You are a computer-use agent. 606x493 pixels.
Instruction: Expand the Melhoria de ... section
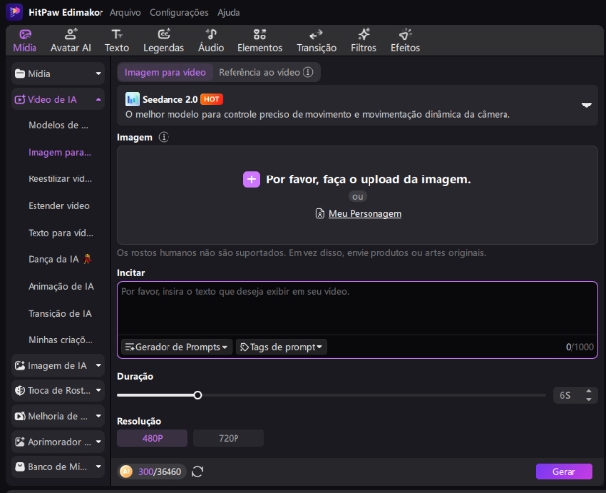click(x=98, y=416)
